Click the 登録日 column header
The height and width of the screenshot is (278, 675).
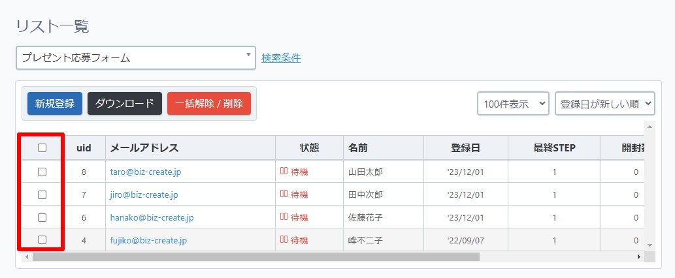[465, 147]
